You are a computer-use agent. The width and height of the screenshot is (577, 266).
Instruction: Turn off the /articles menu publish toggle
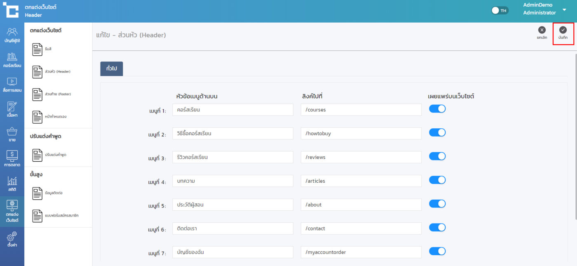[437, 180]
